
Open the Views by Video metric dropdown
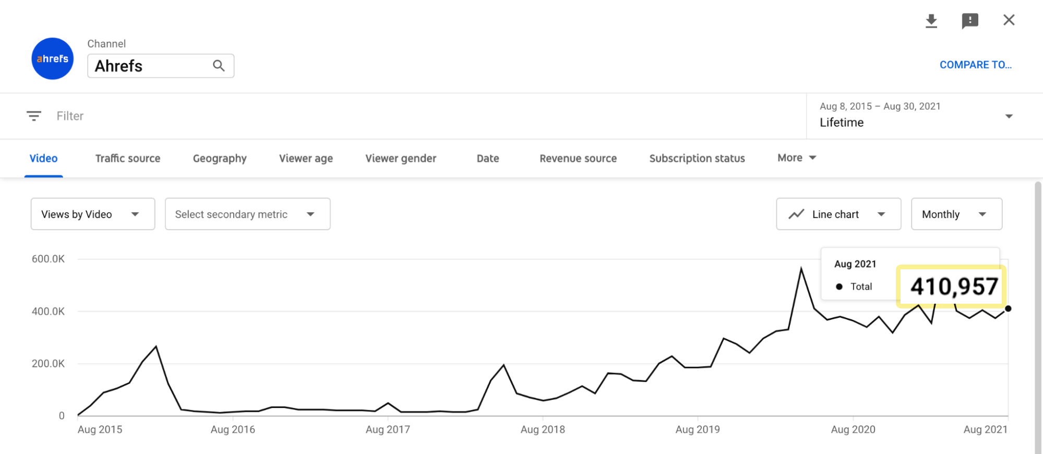pos(93,214)
